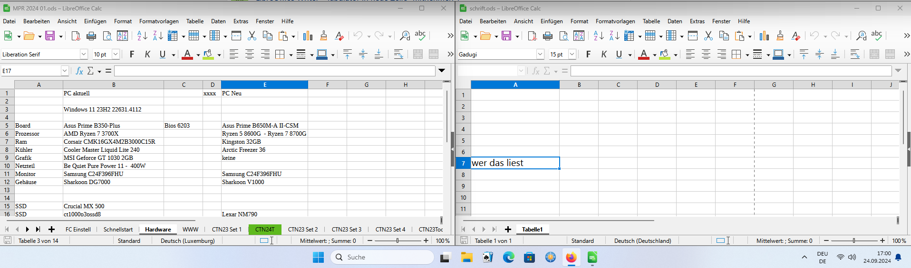The height and width of the screenshot is (268, 911).
Task: Run spelling check in MPR 2024 01.ods window
Action: (x=420, y=36)
